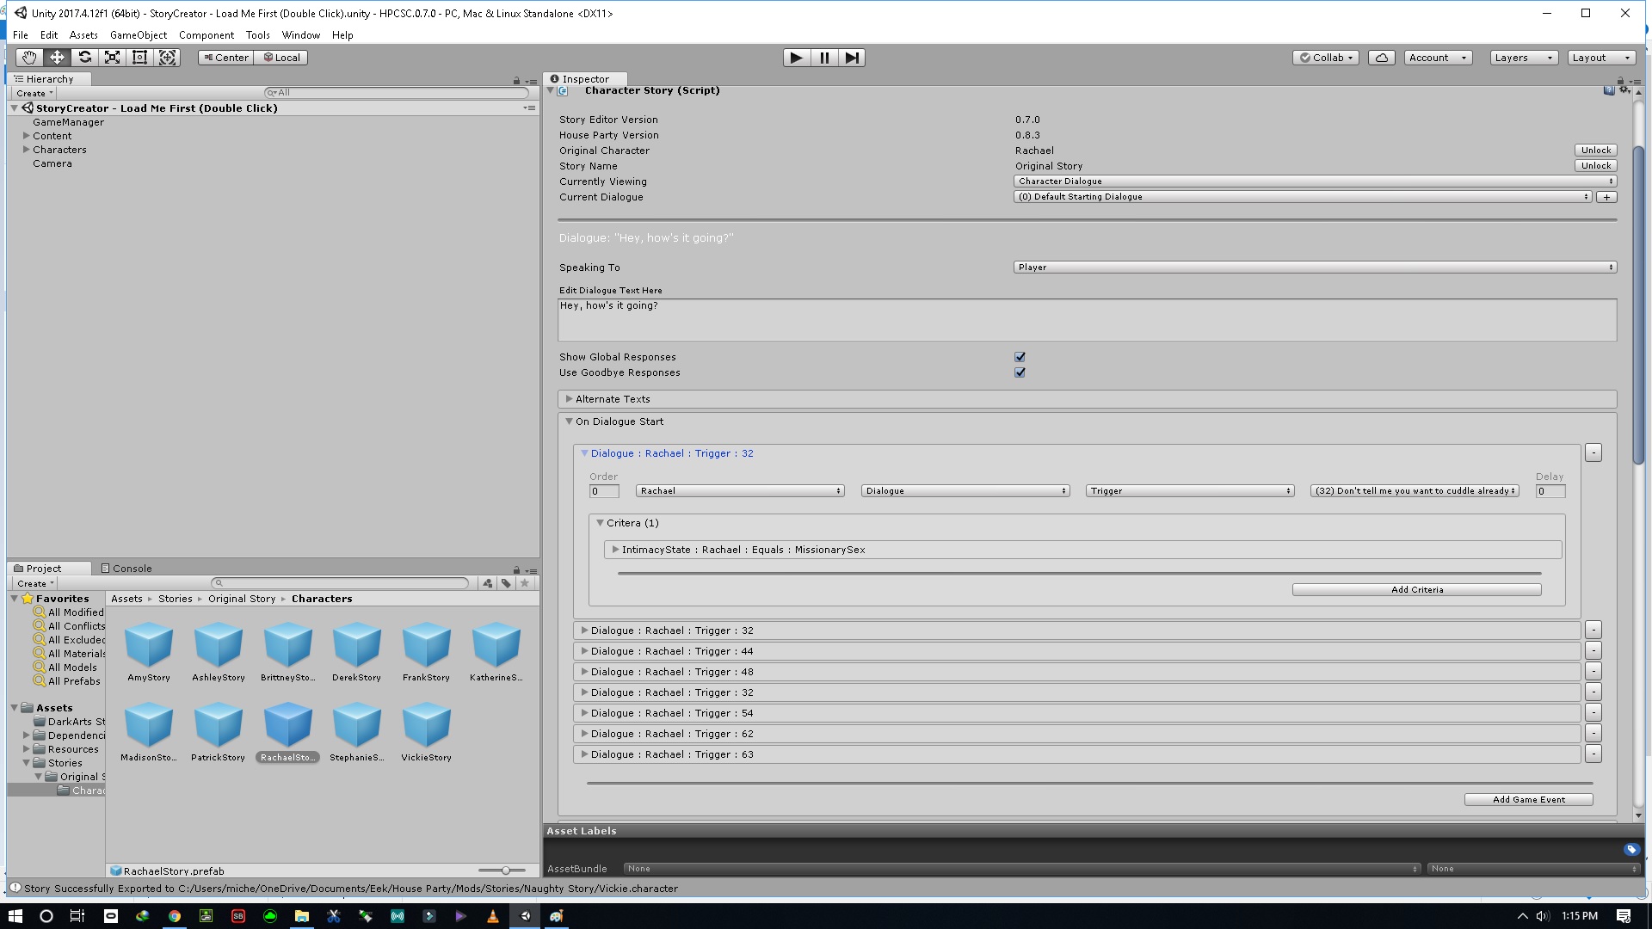Remove Trigger 54 event with minus button
The width and height of the screenshot is (1652, 929).
(1593, 713)
